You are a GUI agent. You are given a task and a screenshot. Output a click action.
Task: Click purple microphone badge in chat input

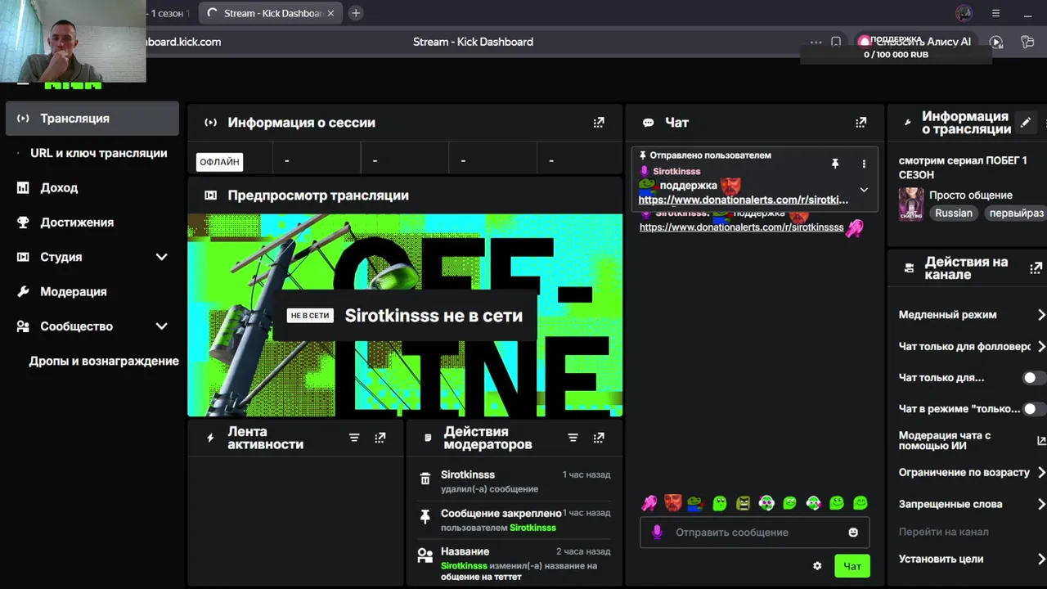pos(656,533)
